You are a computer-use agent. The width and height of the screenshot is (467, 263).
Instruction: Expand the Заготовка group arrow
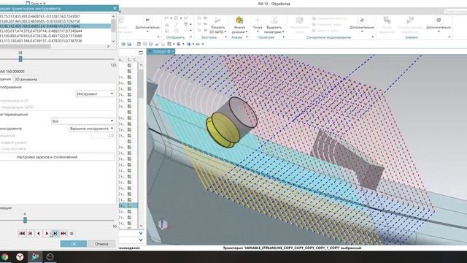tap(225, 37)
